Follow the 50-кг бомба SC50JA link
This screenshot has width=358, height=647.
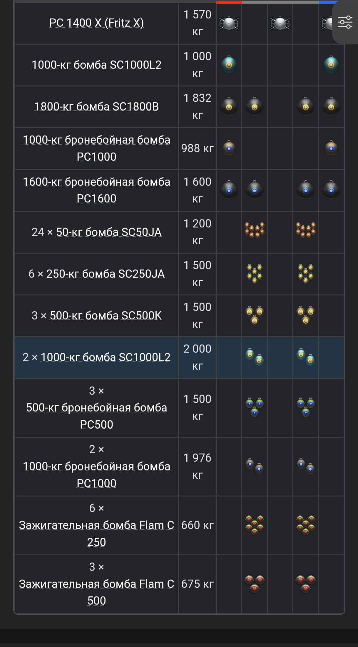click(x=109, y=232)
